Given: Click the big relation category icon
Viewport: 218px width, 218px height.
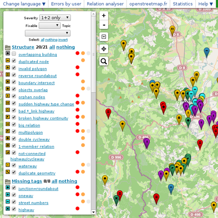Looking at the screenshot, I should coord(8,124).
